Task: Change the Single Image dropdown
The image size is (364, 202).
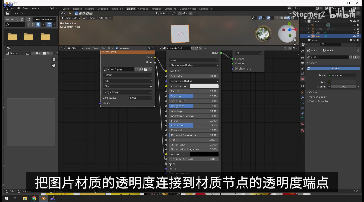Action: [127, 92]
